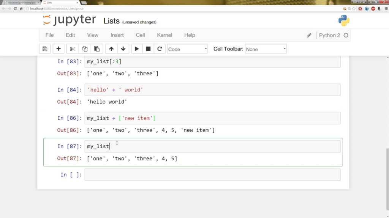389x218 pixels.
Task: Paste cells below with the clipboard icon
Action: click(97, 49)
